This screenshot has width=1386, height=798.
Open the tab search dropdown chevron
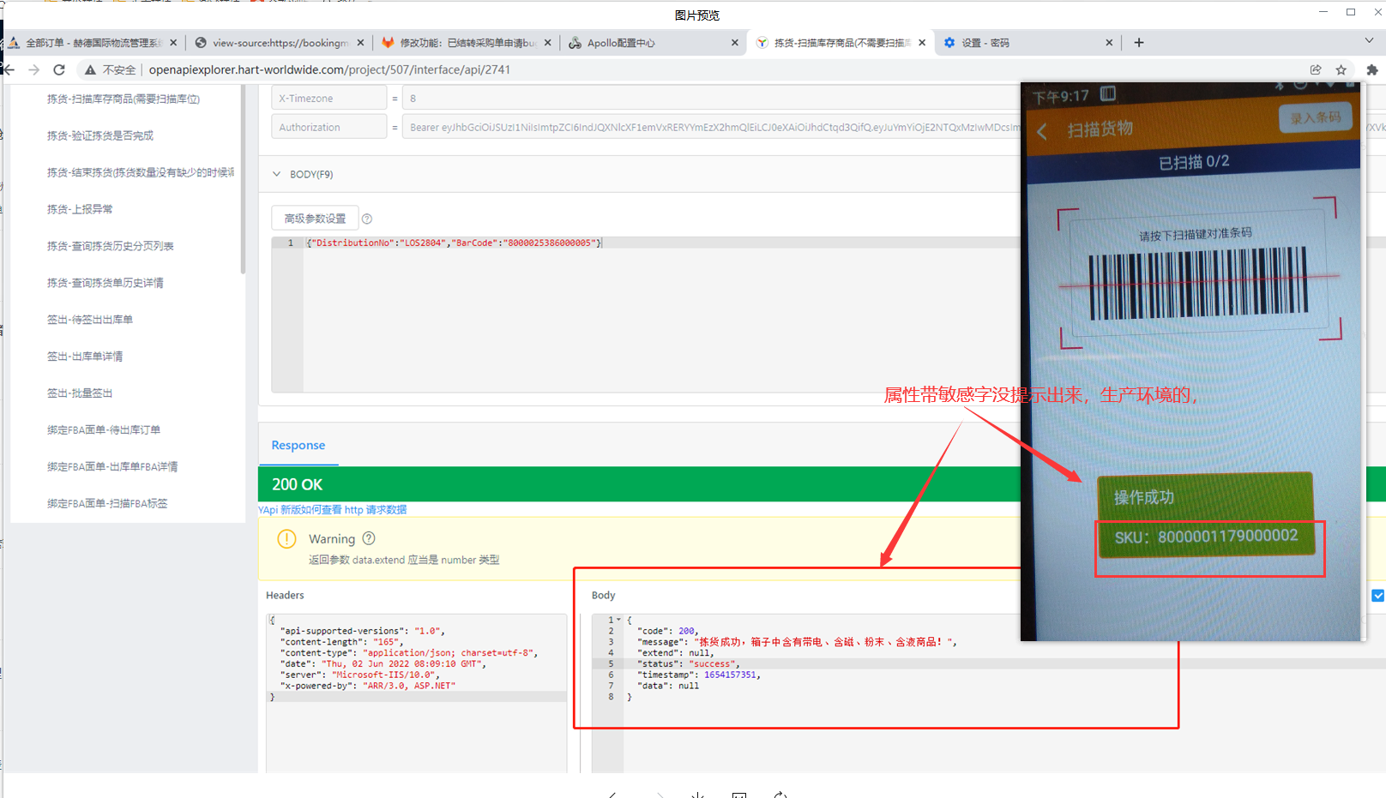1369,41
